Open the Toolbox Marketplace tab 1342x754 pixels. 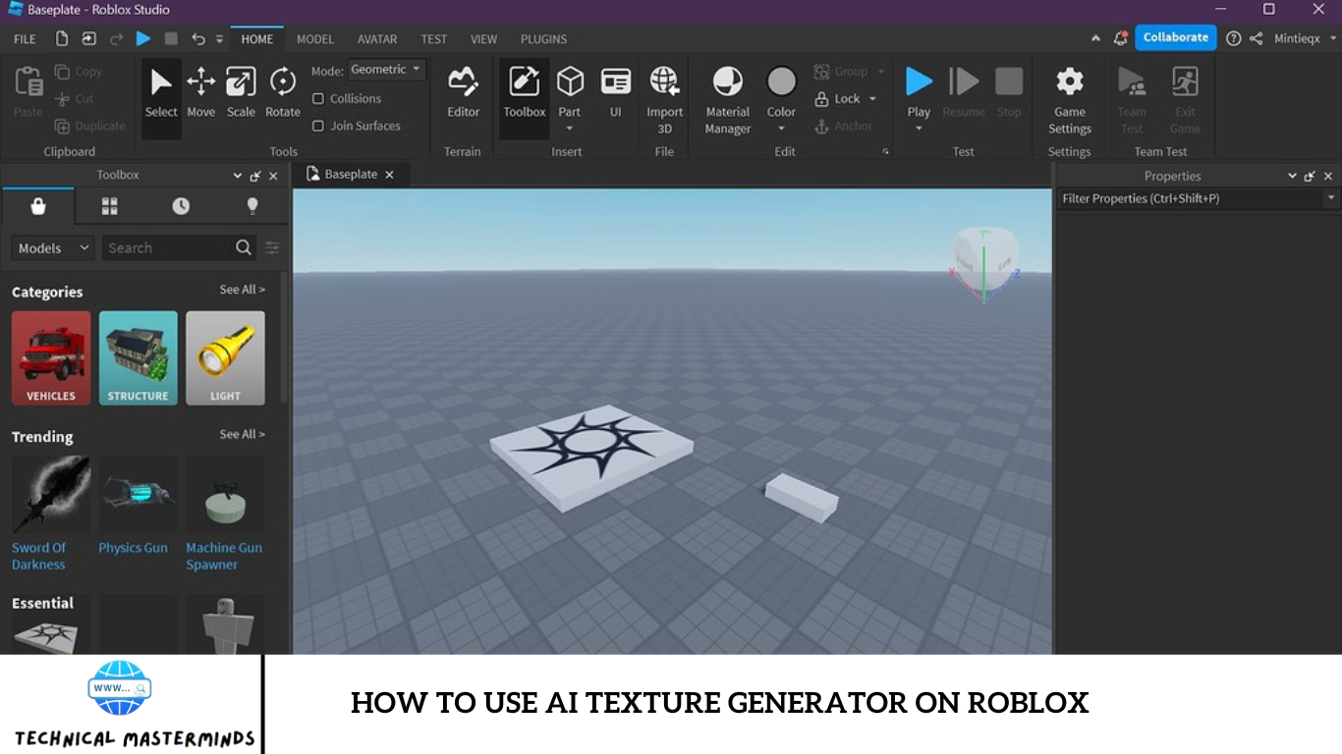37,206
